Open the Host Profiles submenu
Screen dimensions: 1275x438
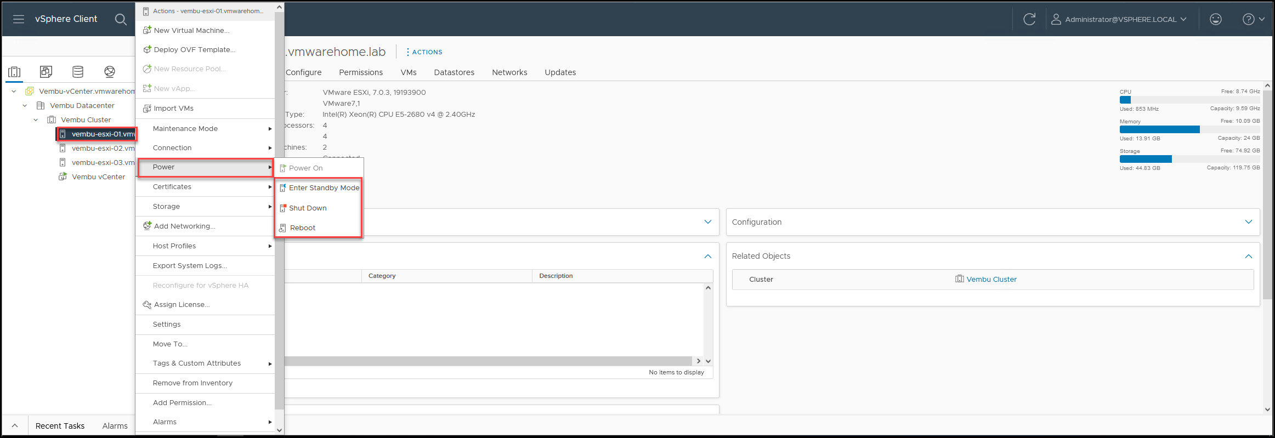[x=205, y=246]
